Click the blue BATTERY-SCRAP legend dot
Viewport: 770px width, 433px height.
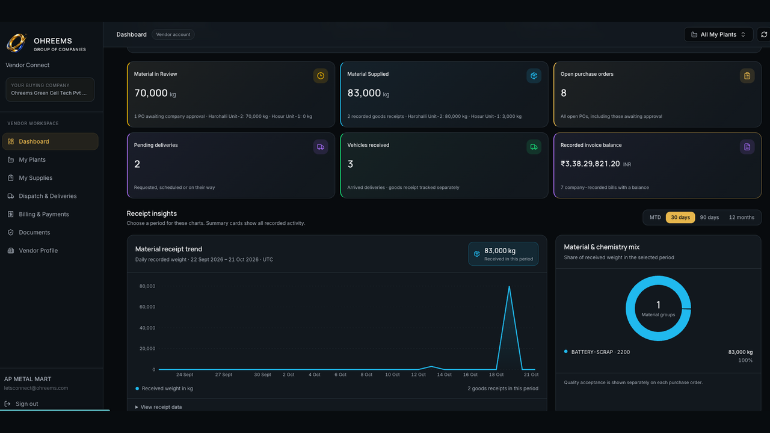tap(566, 351)
